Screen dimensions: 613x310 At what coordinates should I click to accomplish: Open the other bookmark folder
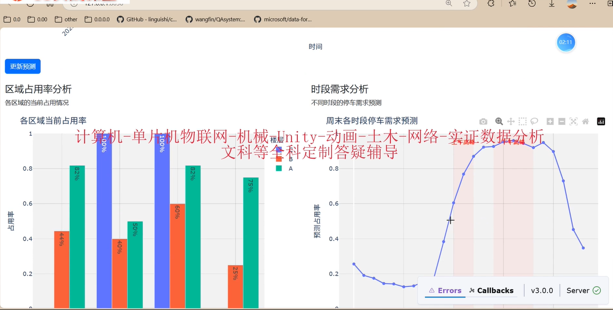(66, 19)
